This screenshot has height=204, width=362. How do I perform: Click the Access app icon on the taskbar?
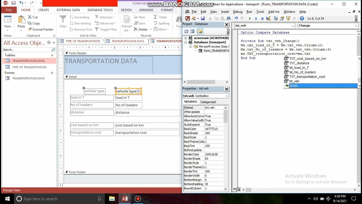click(x=125, y=199)
